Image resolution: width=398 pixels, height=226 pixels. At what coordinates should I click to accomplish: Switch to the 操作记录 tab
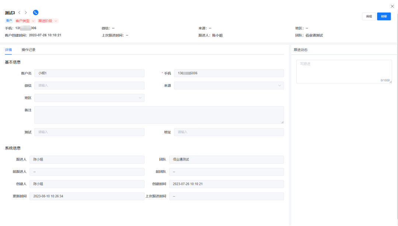(x=28, y=50)
